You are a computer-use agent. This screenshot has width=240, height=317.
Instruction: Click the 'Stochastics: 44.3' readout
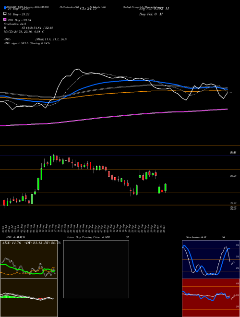point(15,24)
